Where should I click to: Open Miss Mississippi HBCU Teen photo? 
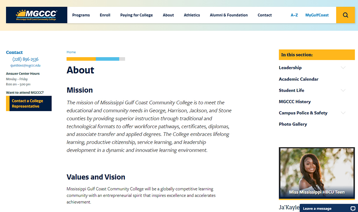tap(317, 173)
